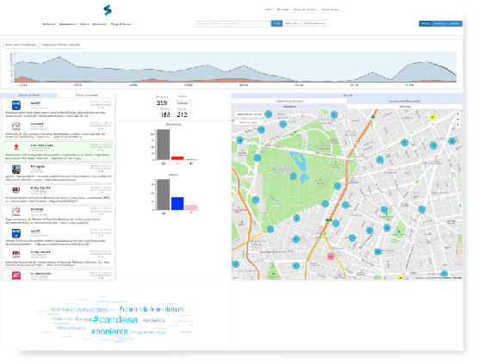Zoom in using the map's plus control

click(458, 114)
